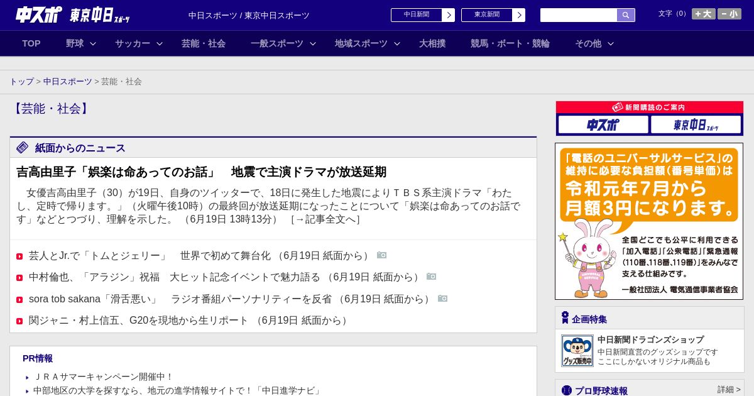The image size is (754, 396).
Task: Click the Tokyo Chunichi Sports logo in header
Action: 100,15
